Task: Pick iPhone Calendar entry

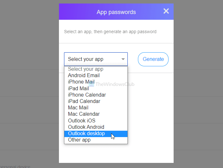Action: 96,95
